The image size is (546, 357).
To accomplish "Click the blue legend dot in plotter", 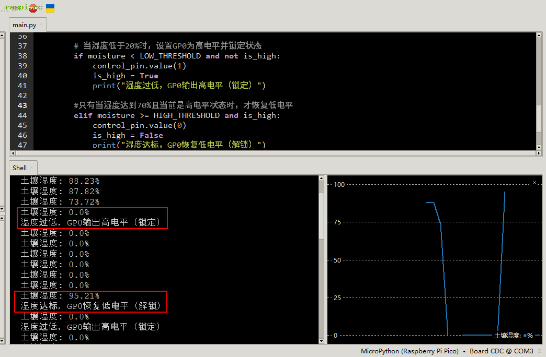I will pos(525,336).
